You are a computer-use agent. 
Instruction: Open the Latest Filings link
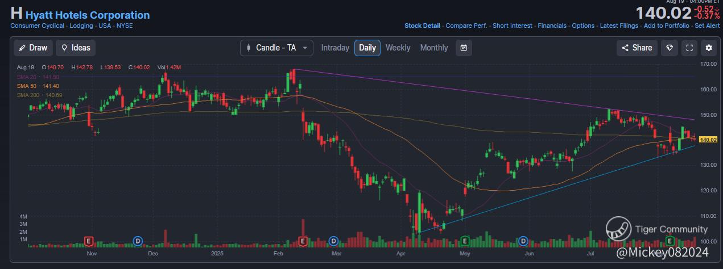pos(619,26)
